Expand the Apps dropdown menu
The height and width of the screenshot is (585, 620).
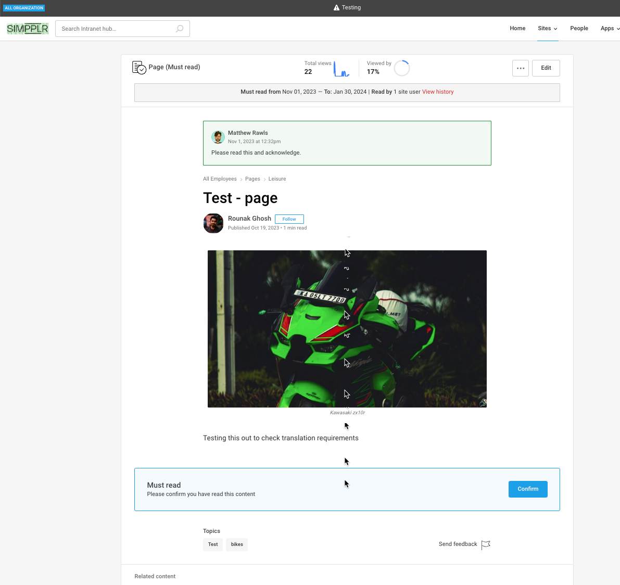coord(610,29)
